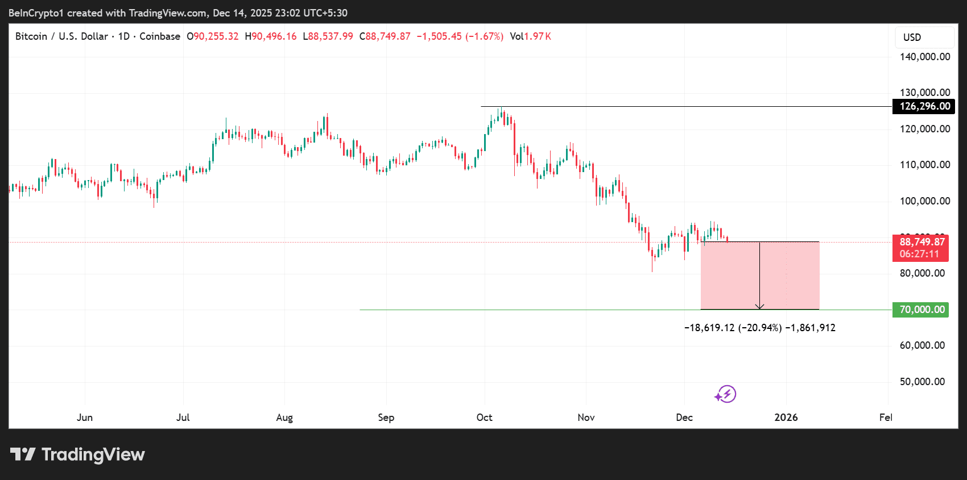Click the TradingView logo
The width and height of the screenshot is (967, 480).
77,454
